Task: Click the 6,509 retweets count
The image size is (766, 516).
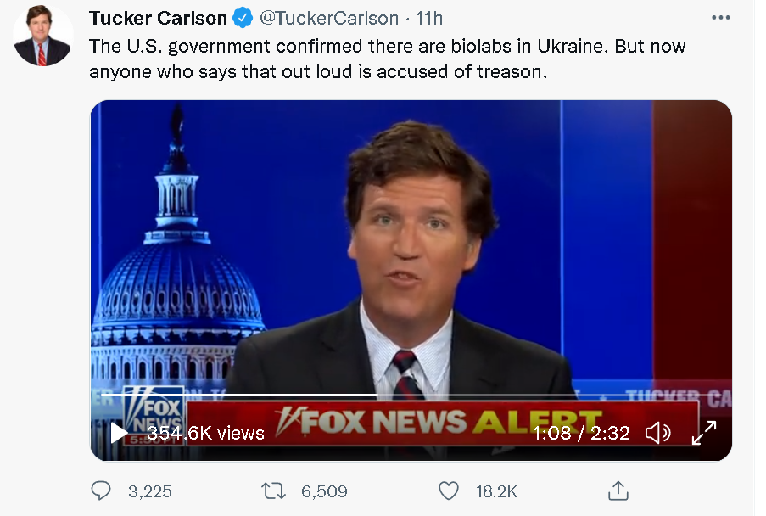Action: [324, 491]
